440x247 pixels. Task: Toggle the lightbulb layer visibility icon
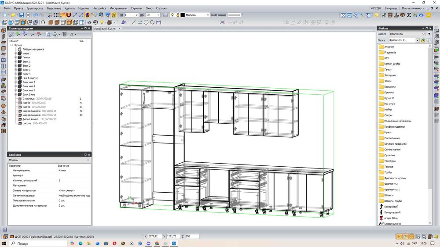172,15
